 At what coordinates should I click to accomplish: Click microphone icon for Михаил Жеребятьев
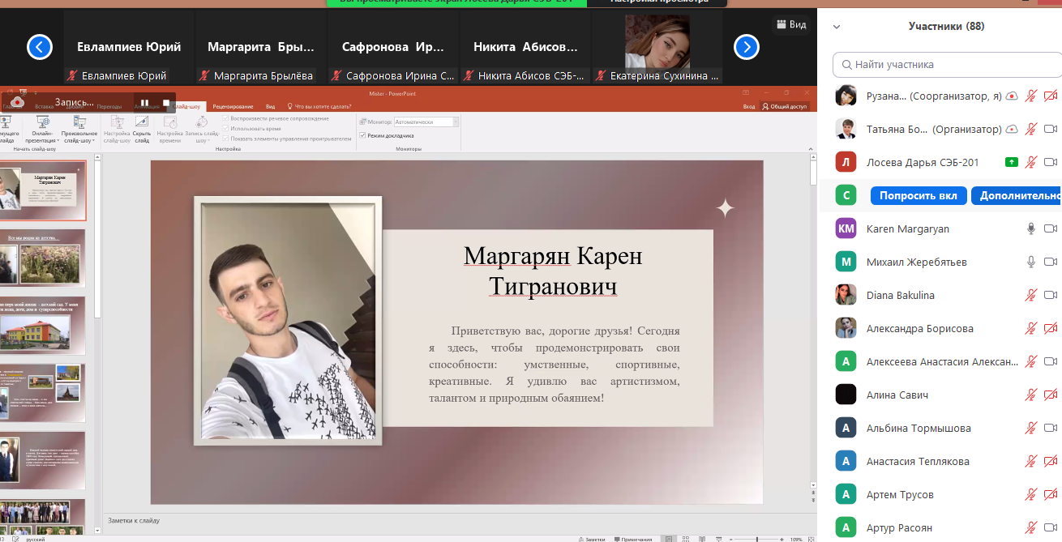(1031, 262)
